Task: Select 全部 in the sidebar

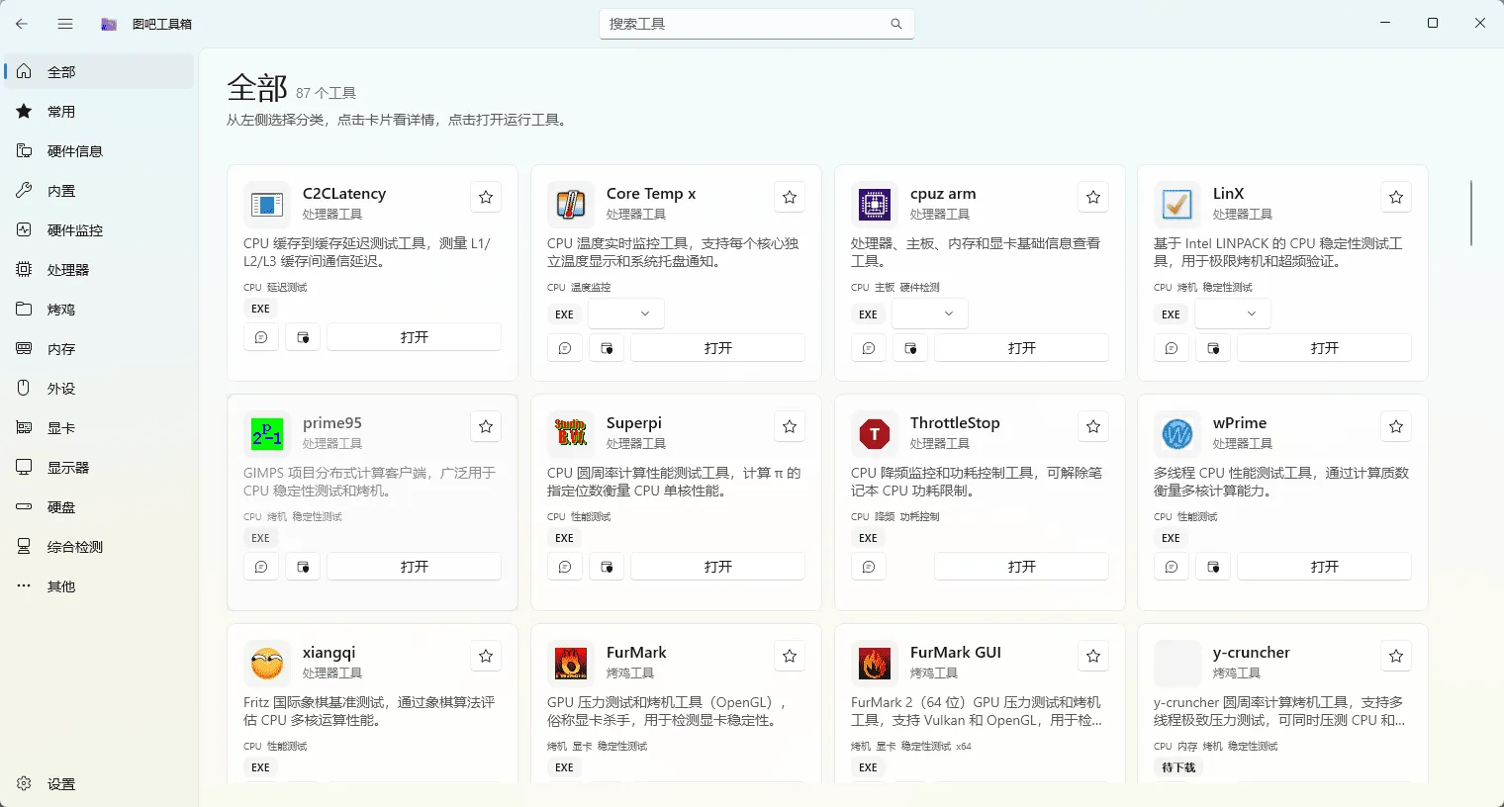Action: point(99,71)
